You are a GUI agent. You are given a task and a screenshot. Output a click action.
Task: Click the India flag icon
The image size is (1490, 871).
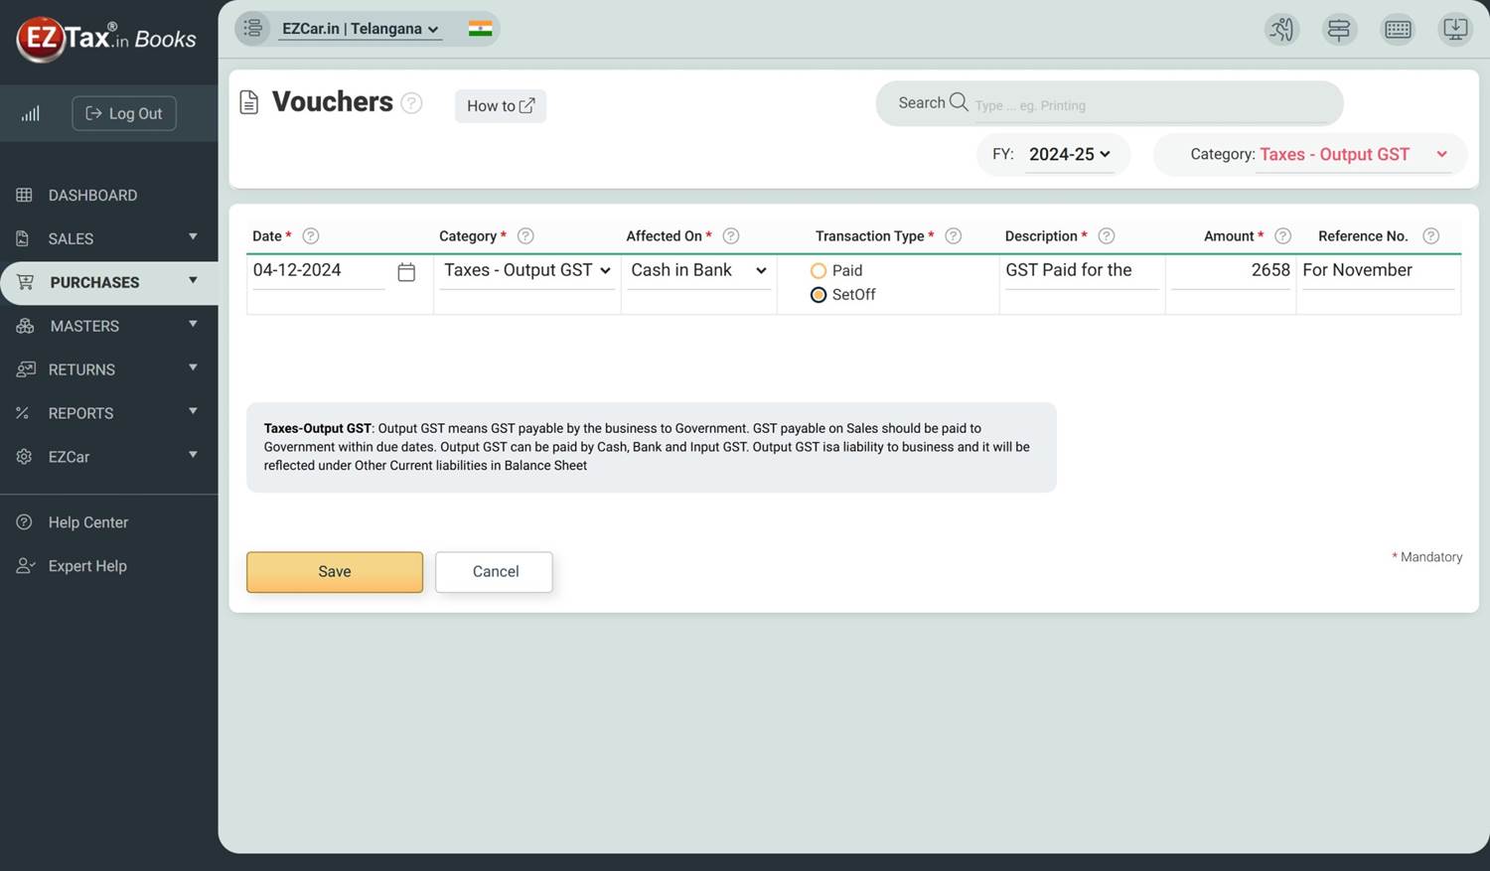[x=480, y=29]
